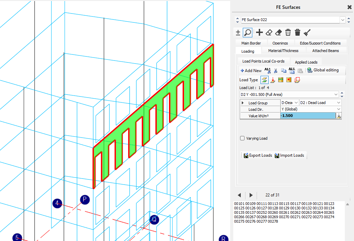Add a new FE surface with plus icon
This screenshot has height=241, width=354.
point(259,33)
